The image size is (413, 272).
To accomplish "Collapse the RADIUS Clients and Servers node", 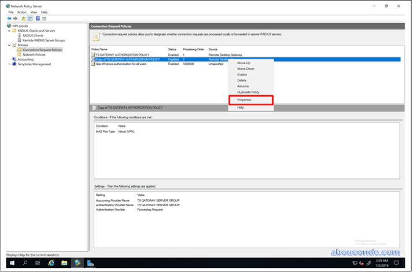I will point(9,31).
